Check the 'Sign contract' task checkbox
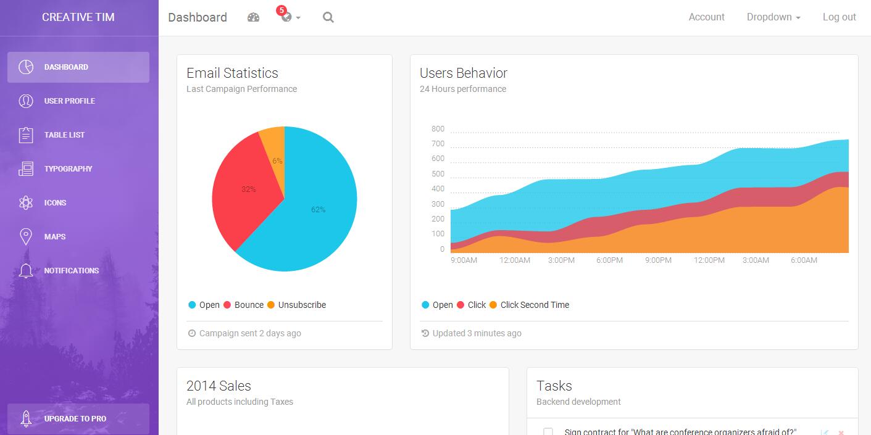 (548, 431)
